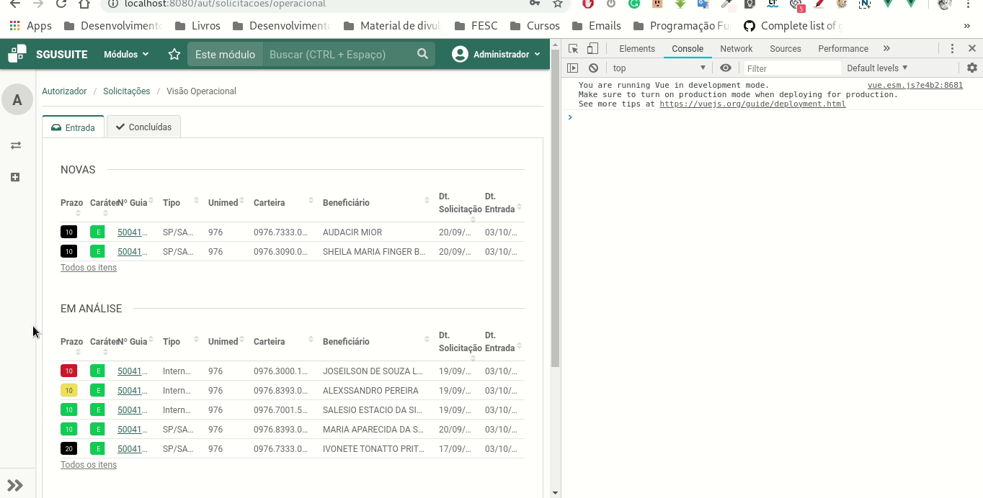983x498 pixels.
Task: Go to Autorizador breadcrumb
Action: coord(64,91)
